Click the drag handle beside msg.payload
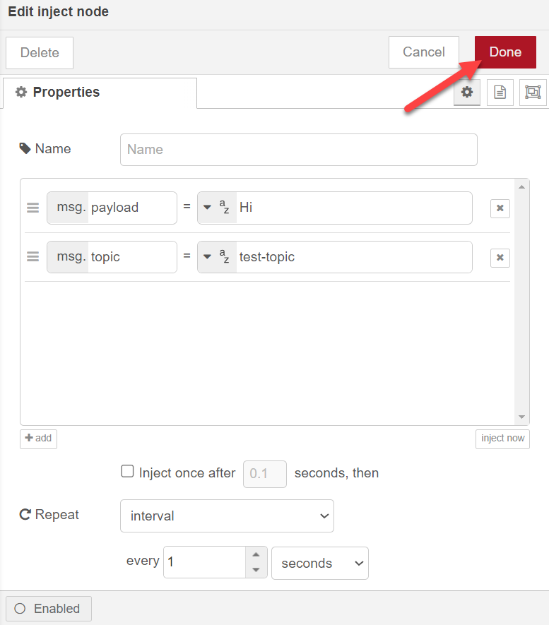The image size is (549, 625). click(x=33, y=208)
